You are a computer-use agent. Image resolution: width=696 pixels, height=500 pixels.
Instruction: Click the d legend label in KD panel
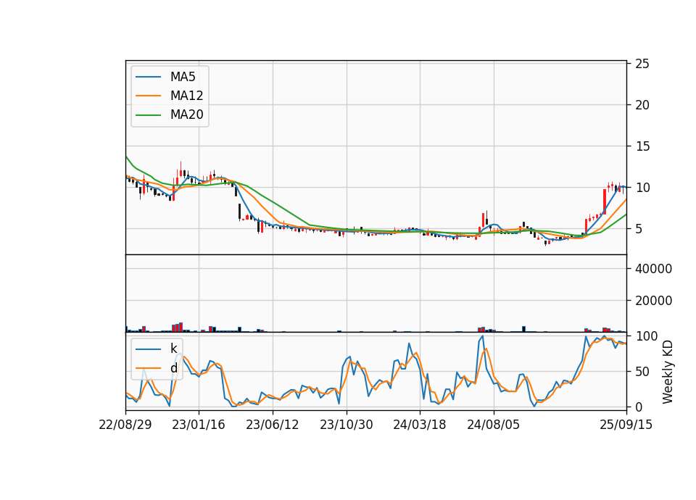point(173,368)
